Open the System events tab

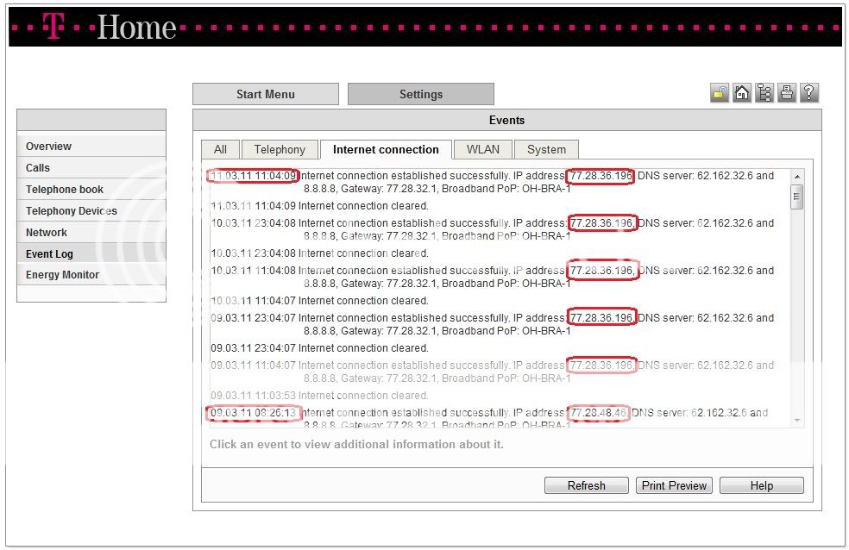coord(546,150)
